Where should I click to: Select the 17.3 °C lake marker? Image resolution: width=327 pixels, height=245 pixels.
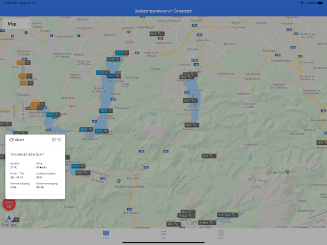(x=103, y=73)
